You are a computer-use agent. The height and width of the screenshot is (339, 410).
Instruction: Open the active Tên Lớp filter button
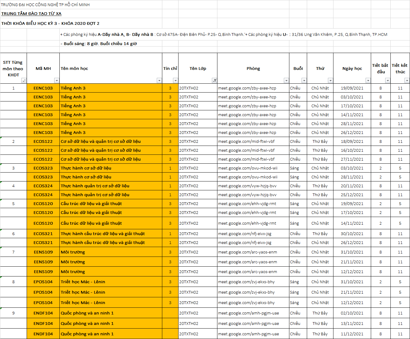pyautogui.click(x=215, y=81)
